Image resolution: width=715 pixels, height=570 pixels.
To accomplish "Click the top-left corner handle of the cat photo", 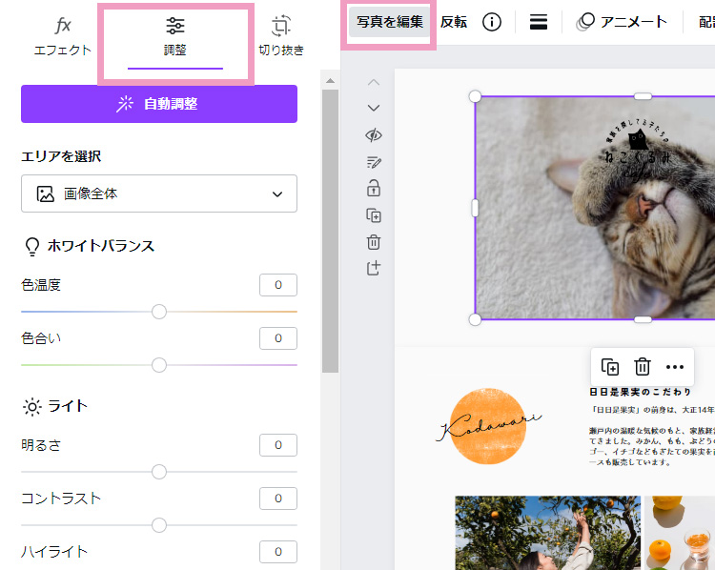I will click(x=475, y=96).
